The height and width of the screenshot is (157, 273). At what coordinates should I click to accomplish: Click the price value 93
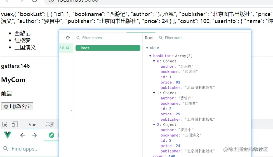point(178,82)
